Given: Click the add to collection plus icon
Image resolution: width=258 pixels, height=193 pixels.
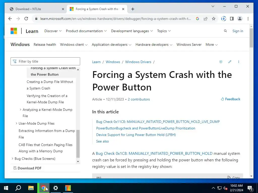Looking at the screenshot, I should coord(221,62).
